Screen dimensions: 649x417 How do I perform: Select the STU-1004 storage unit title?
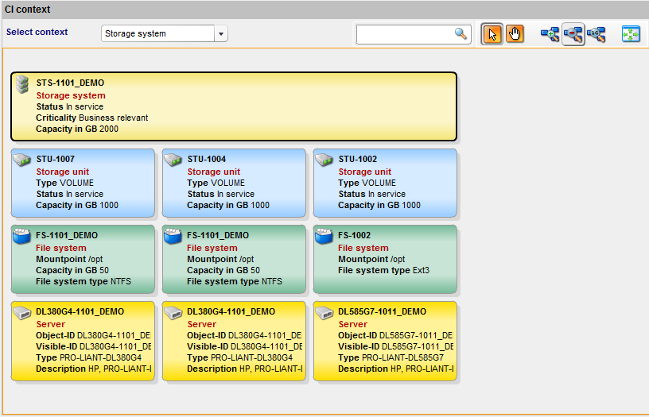[206, 159]
